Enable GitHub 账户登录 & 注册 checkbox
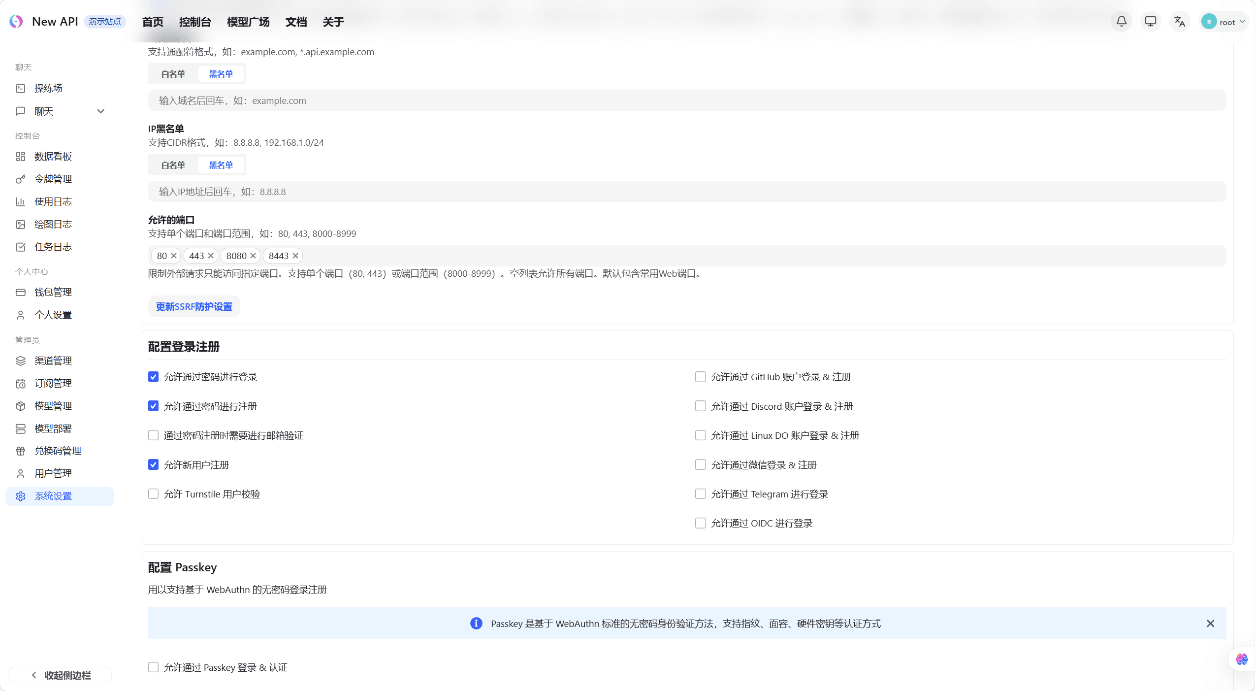The width and height of the screenshot is (1255, 691). tap(700, 377)
